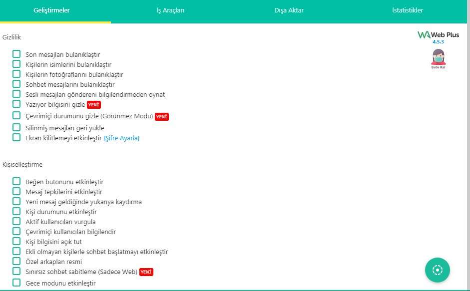470x291 pixels.
Task: Check 'Silinmiş mesajları geri yükle' option
Action: coord(16,127)
